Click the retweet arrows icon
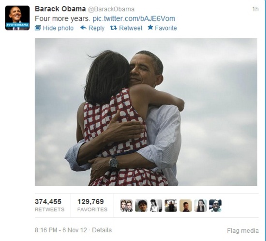Screen dimensions: 266x241 pos(114,28)
